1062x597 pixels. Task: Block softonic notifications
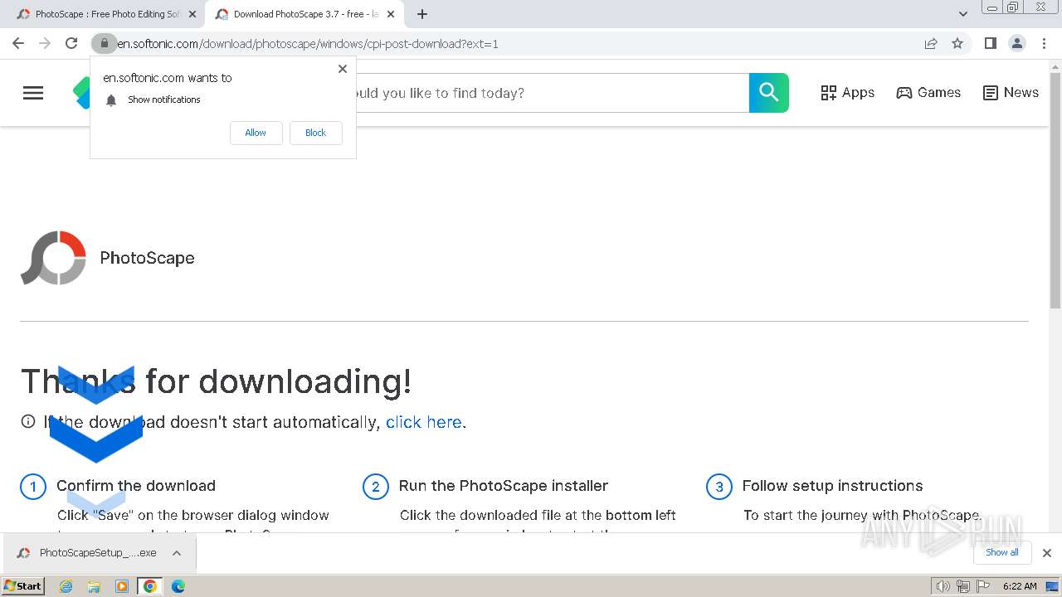[315, 133]
